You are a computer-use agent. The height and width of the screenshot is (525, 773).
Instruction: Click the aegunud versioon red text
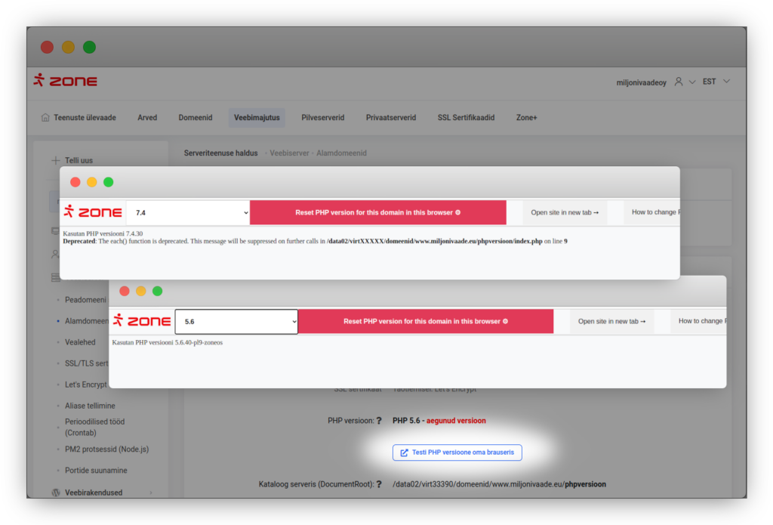pyautogui.click(x=456, y=421)
